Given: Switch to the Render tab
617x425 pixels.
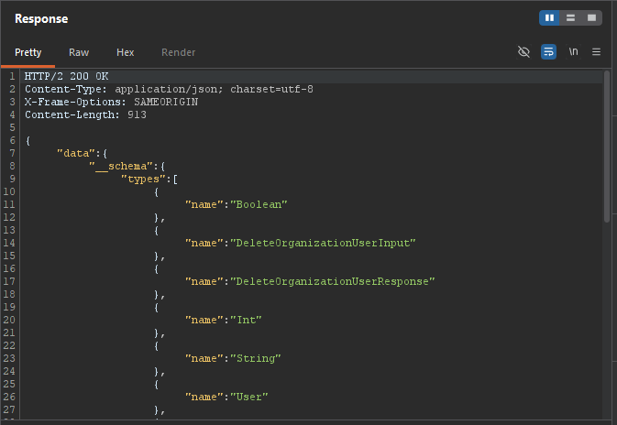Looking at the screenshot, I should coord(178,53).
